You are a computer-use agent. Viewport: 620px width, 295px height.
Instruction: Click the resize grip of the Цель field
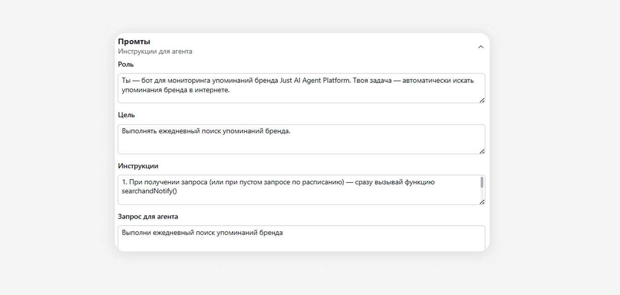click(x=482, y=151)
